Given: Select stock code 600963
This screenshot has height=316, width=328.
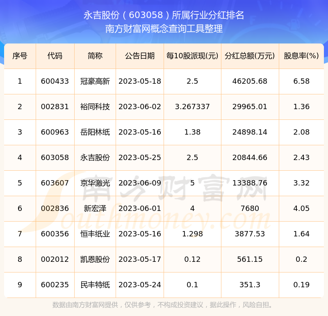Looking at the screenshot, I should click(55, 132).
